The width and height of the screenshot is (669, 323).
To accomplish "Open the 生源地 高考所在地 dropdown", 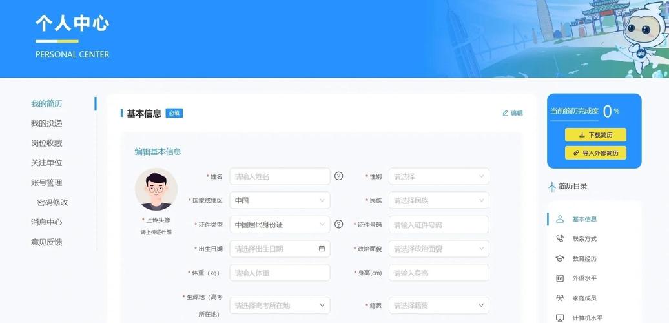I will pyautogui.click(x=280, y=305).
